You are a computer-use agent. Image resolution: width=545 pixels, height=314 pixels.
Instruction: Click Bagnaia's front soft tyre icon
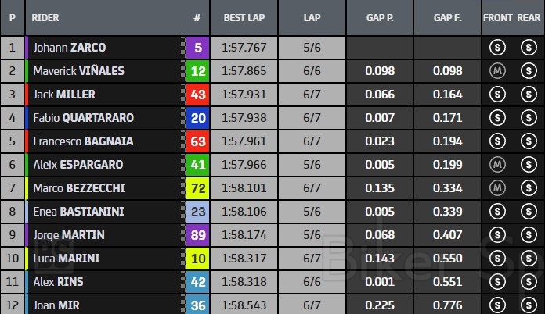(495, 141)
